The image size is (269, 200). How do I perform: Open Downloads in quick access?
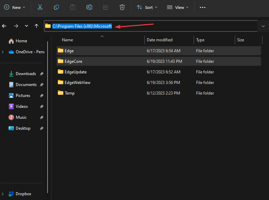(22, 74)
